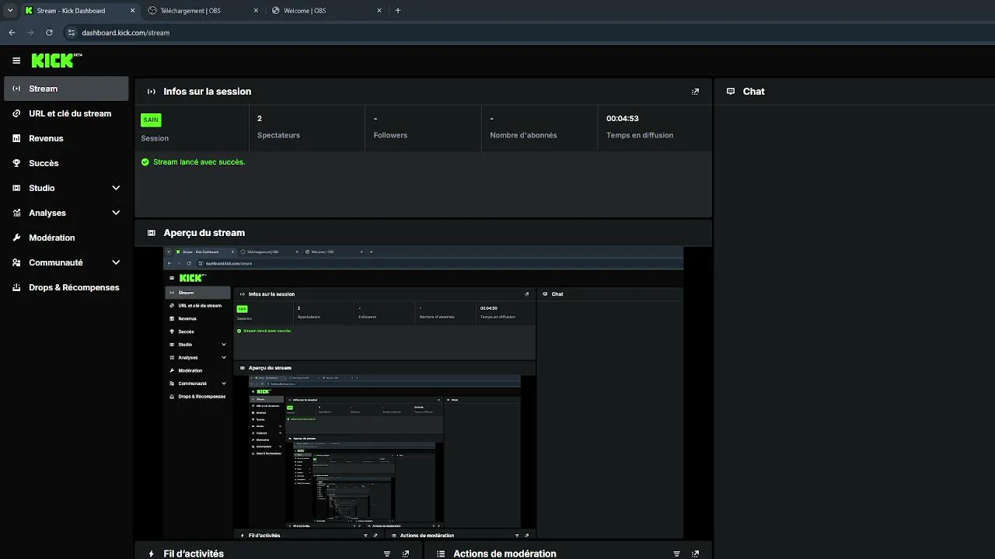The height and width of the screenshot is (559, 995).
Task: Pop out the Infos sur la session panel
Action: (695, 92)
